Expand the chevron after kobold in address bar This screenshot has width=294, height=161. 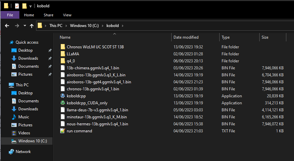tap(122, 26)
